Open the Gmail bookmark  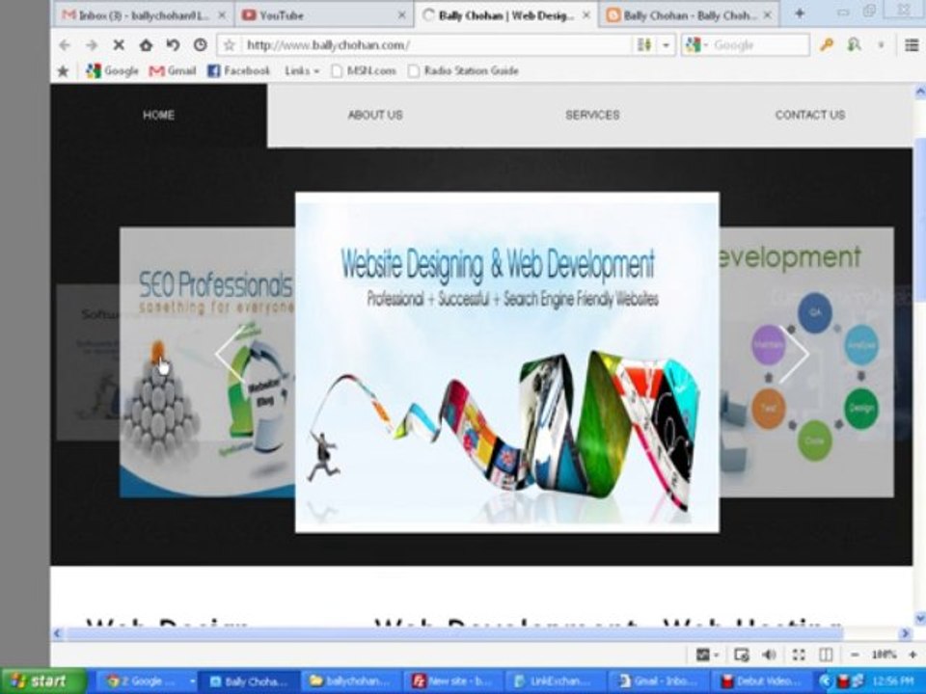click(173, 71)
